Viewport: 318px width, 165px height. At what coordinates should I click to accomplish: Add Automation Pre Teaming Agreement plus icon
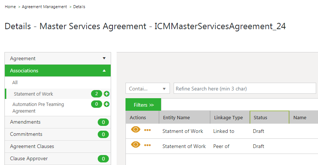point(107,104)
